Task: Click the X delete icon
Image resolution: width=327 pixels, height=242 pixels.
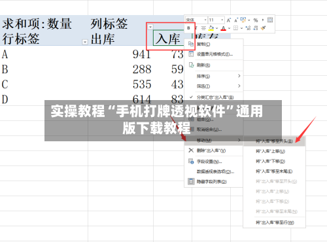Action: [x=191, y=150]
